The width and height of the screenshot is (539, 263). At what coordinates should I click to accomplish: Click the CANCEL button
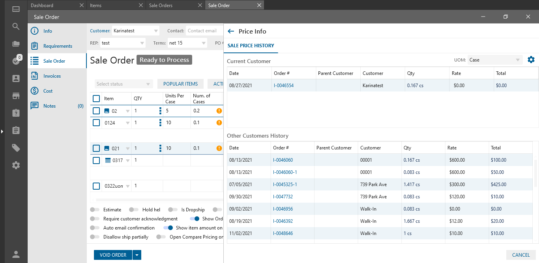[x=521, y=255]
